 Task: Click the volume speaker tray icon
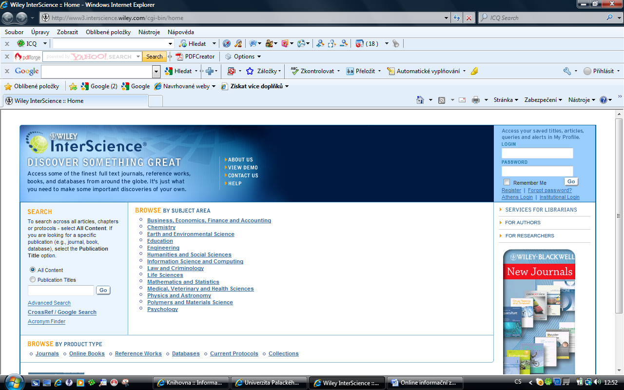click(597, 382)
